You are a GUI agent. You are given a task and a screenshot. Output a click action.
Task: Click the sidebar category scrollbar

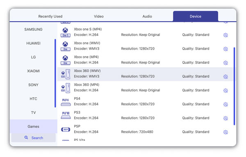(55, 73)
